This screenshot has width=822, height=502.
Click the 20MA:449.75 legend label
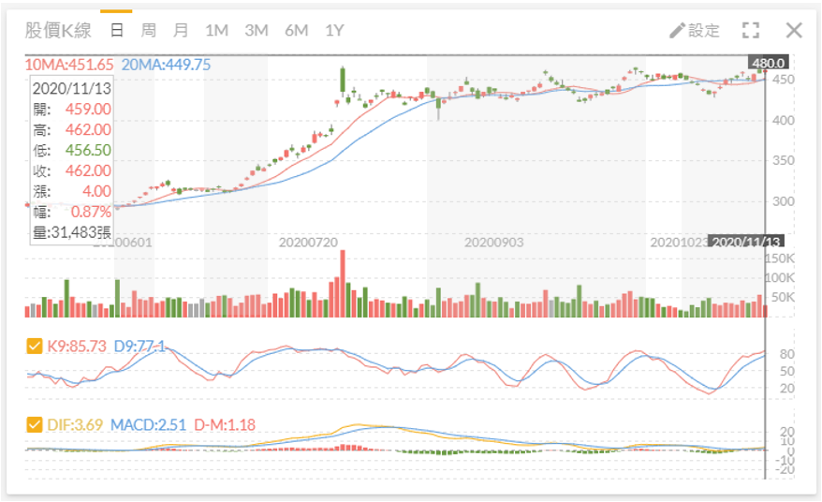(167, 65)
